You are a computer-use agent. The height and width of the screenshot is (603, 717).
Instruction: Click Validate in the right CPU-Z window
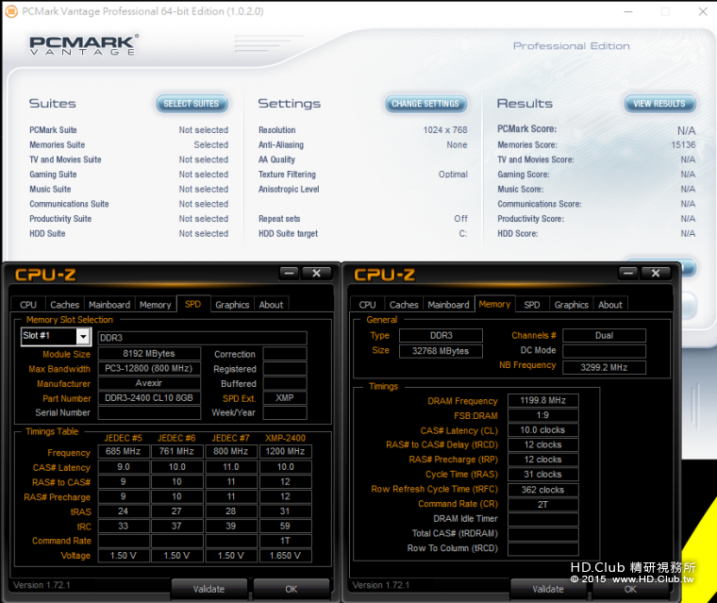pyautogui.click(x=548, y=589)
